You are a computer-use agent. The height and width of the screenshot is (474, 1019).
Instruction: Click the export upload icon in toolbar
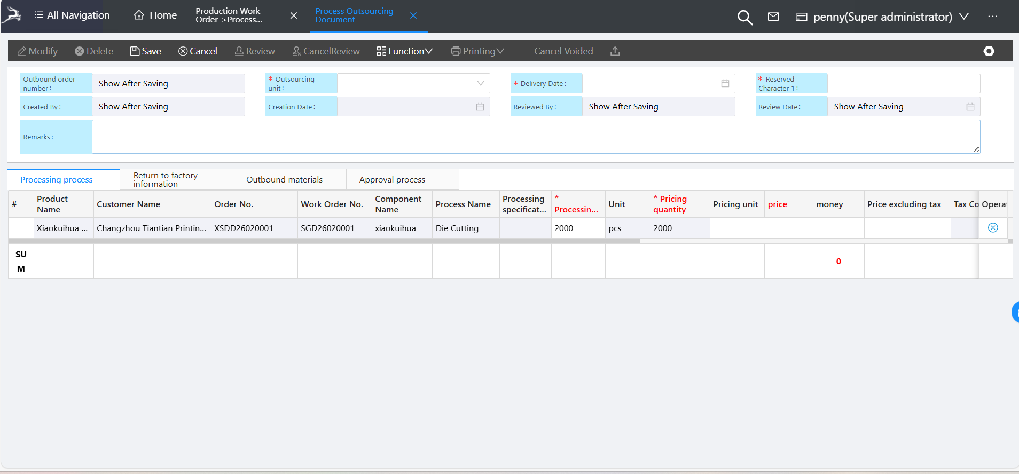point(615,51)
